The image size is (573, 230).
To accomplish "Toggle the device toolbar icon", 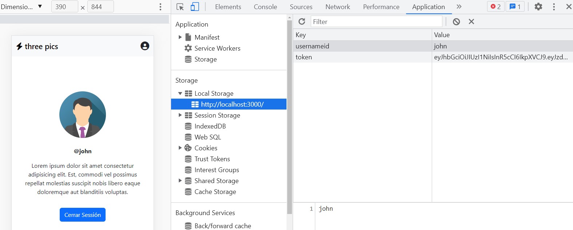I will pos(195,7).
